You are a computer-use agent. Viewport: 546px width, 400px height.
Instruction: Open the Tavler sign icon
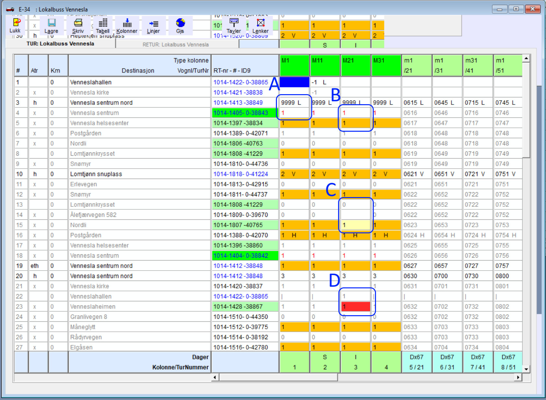click(x=233, y=23)
